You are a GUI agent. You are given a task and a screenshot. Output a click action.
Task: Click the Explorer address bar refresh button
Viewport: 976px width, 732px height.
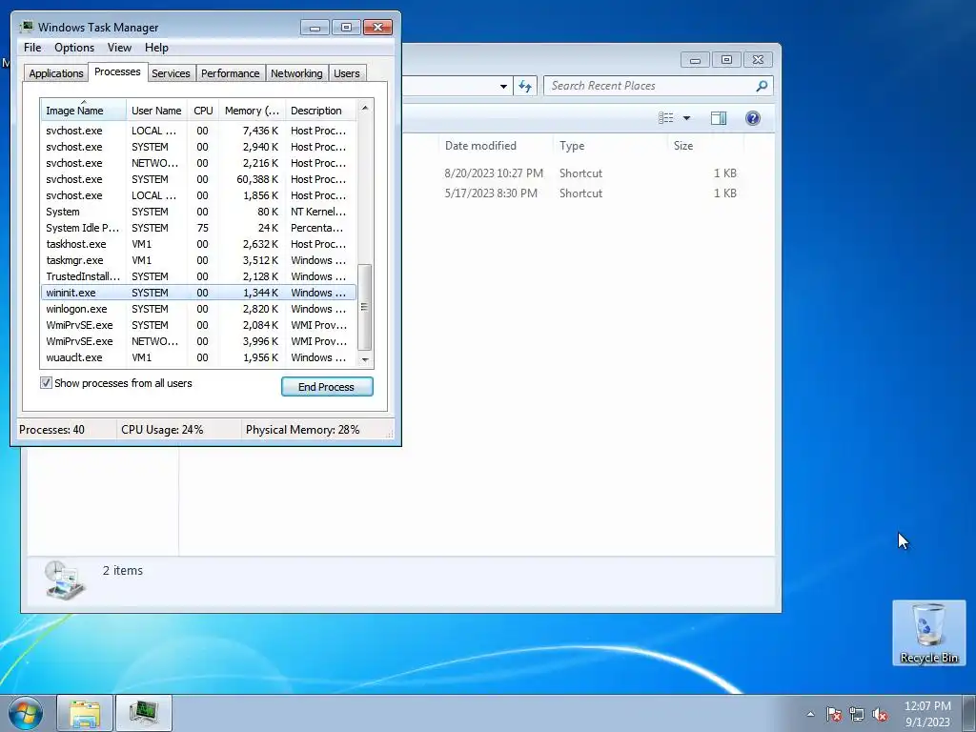(525, 86)
